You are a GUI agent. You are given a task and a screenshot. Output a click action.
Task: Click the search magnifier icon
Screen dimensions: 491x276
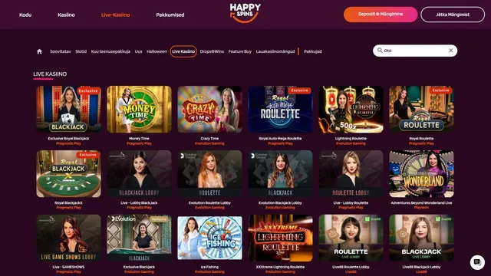coord(380,51)
